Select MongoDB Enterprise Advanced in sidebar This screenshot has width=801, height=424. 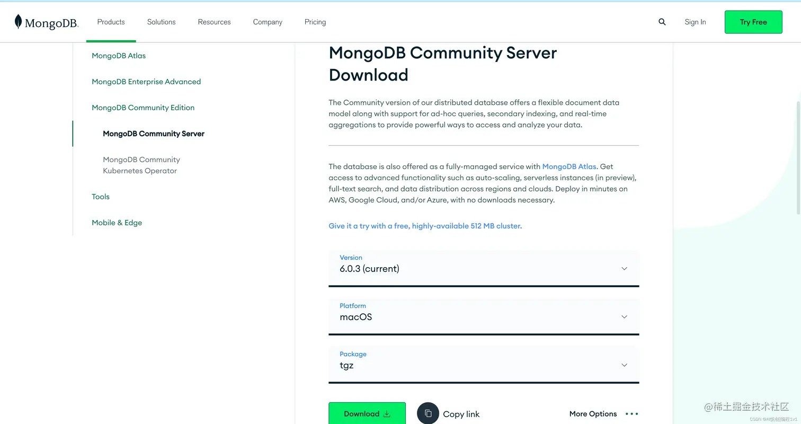(x=146, y=82)
